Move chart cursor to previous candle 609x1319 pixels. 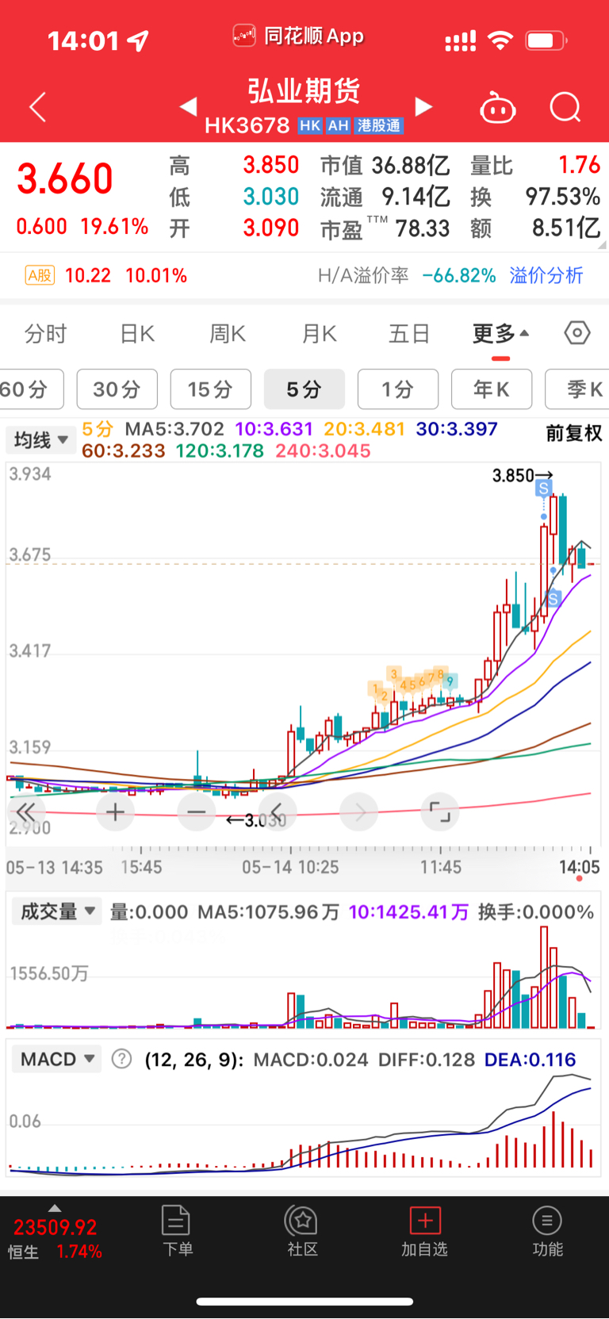(x=278, y=811)
